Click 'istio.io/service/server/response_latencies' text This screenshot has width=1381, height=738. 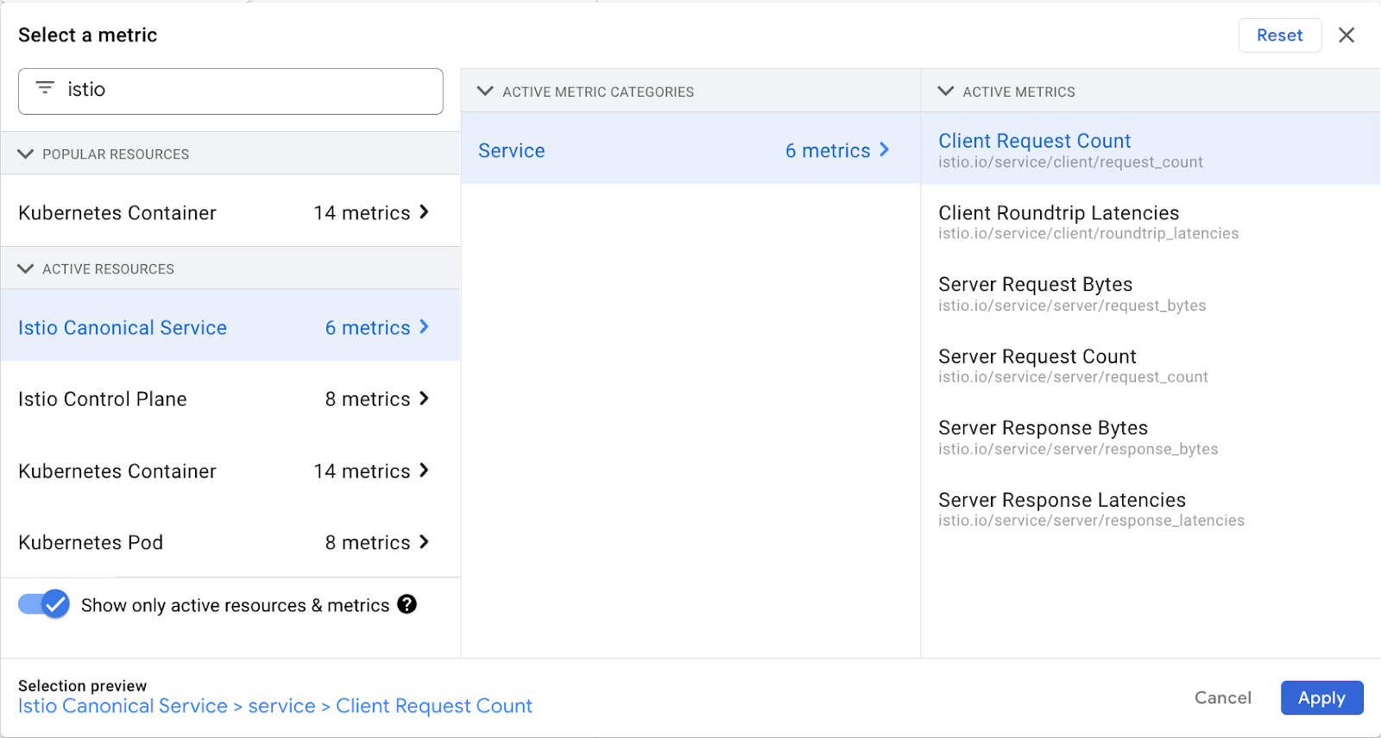[x=1091, y=520]
